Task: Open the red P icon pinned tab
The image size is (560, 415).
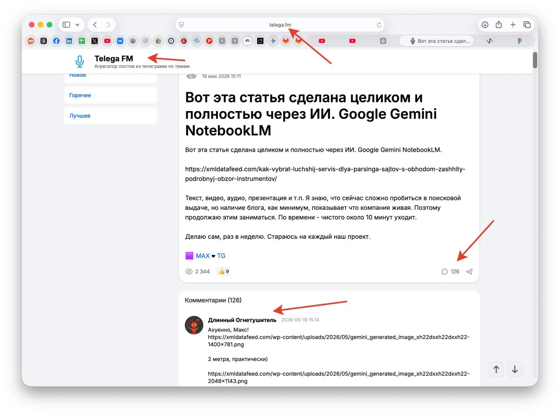Action: coord(209,41)
